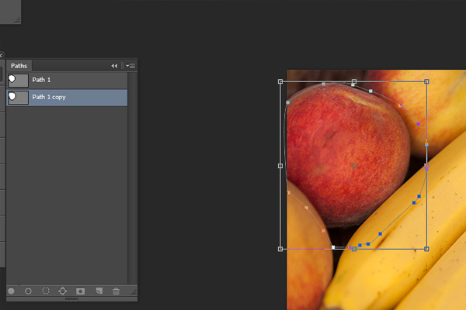Collapse Paths panel with double-arrow icon
The image size is (466, 310).
[114, 66]
